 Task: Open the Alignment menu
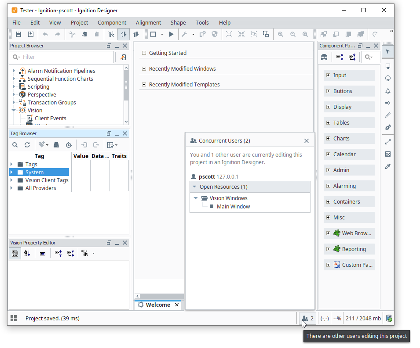pyautogui.click(x=148, y=23)
